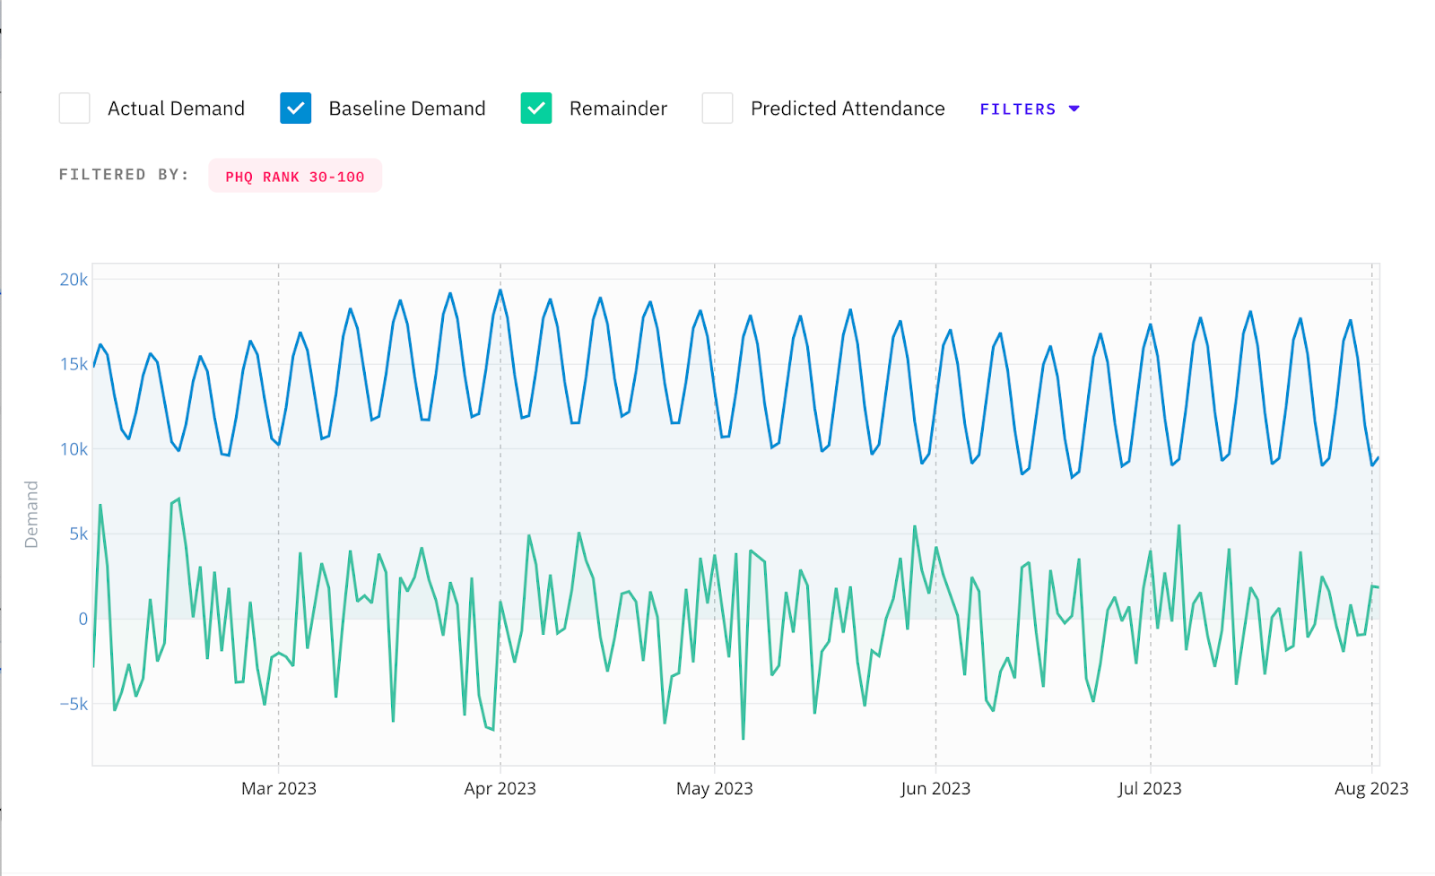The width and height of the screenshot is (1435, 876).
Task: Enable the Predicted Attendance checkbox
Action: click(717, 108)
